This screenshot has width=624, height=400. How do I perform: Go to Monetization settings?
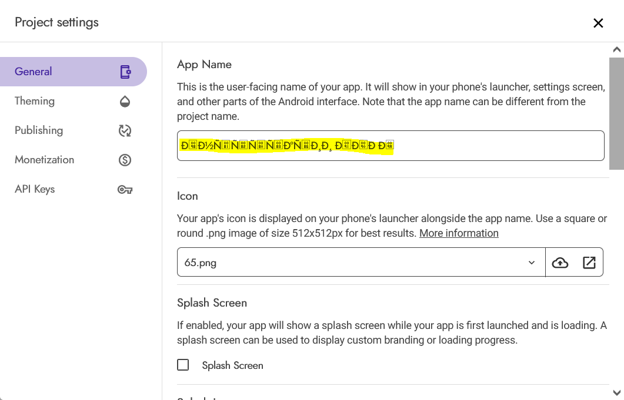pos(74,160)
